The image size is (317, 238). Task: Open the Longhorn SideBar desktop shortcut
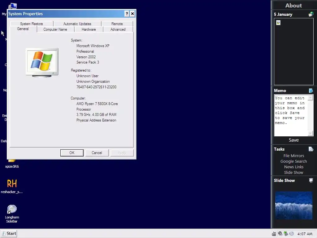[x=12, y=214]
